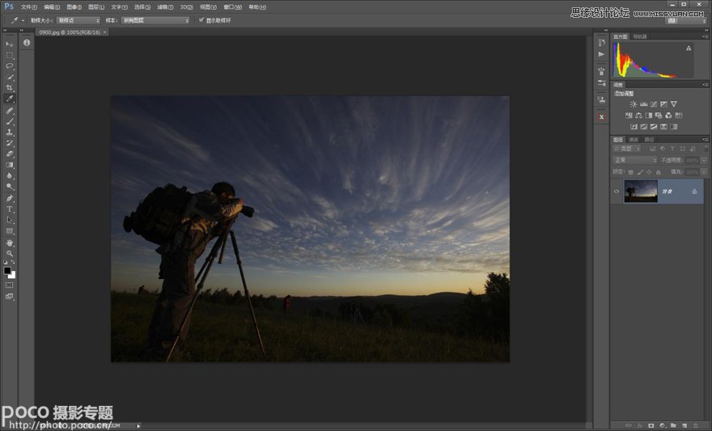This screenshot has height=431, width=712.
Task: Select the Rectangular Marquee tool
Action: [x=10, y=55]
